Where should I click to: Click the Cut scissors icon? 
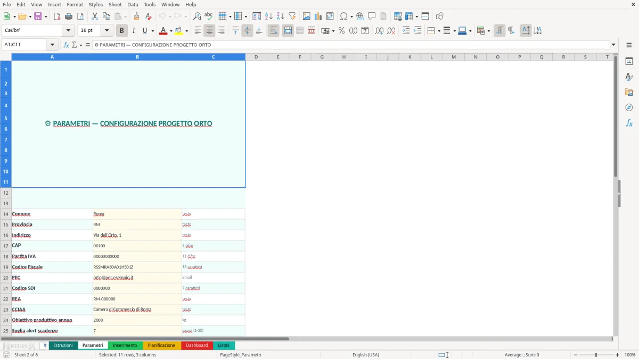coord(94,16)
